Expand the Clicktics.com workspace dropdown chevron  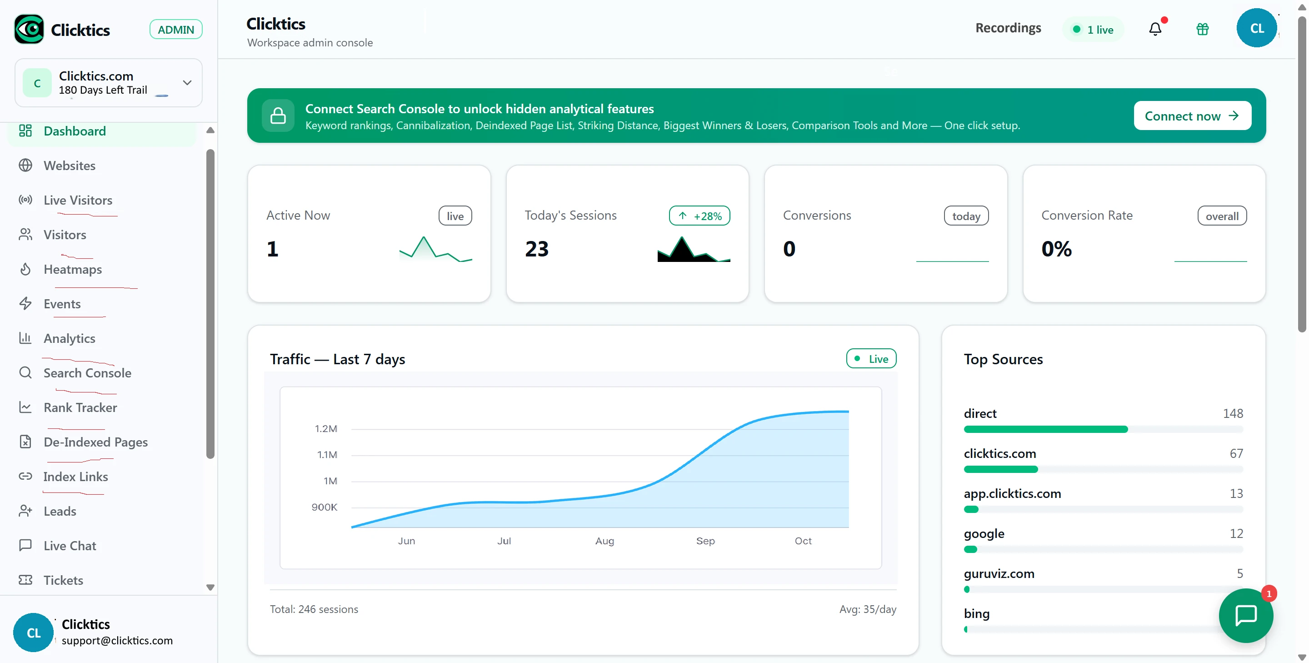tap(188, 83)
